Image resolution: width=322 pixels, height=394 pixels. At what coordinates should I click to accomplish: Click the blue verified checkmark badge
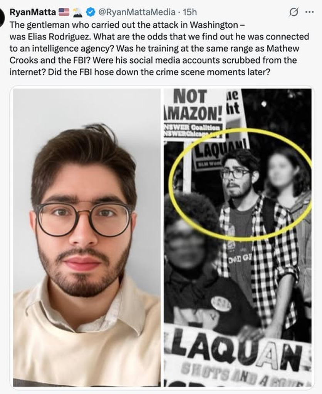pos(91,12)
